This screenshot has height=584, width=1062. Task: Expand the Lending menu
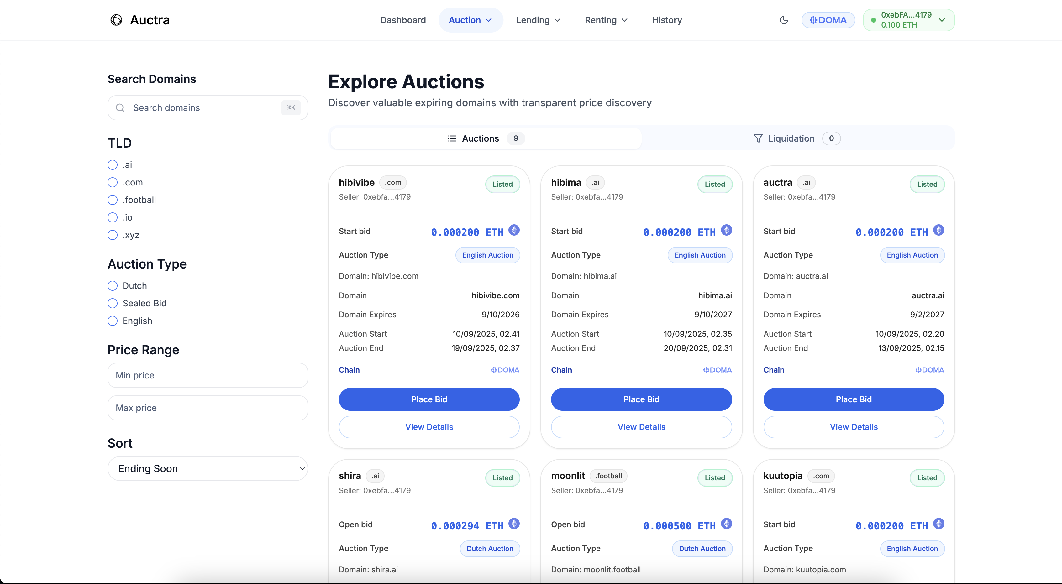pos(538,20)
